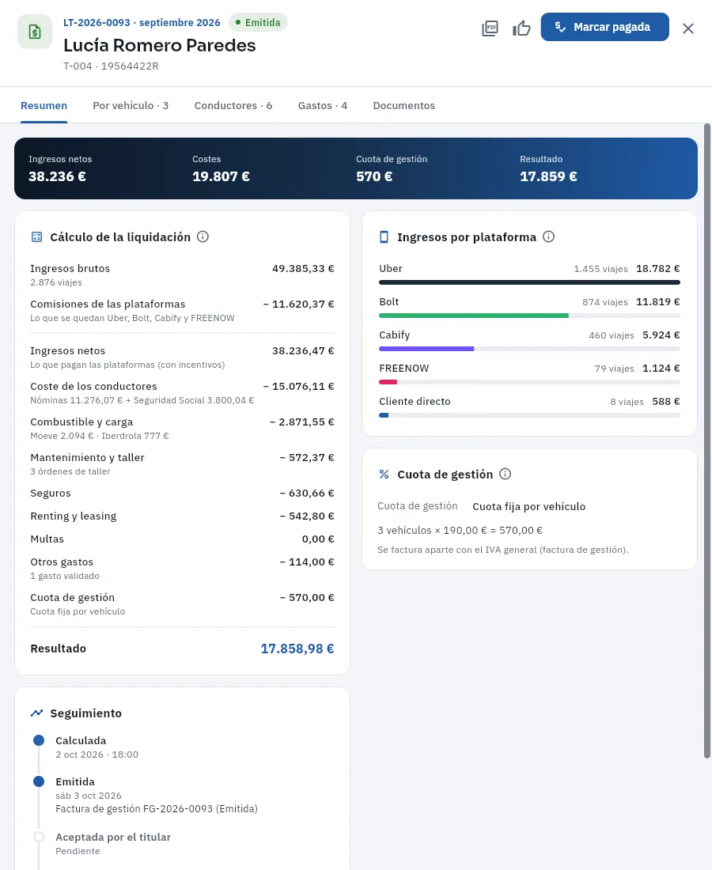
Task: Click the LT-2026-0093 settlement reference
Action: pyautogui.click(x=97, y=23)
